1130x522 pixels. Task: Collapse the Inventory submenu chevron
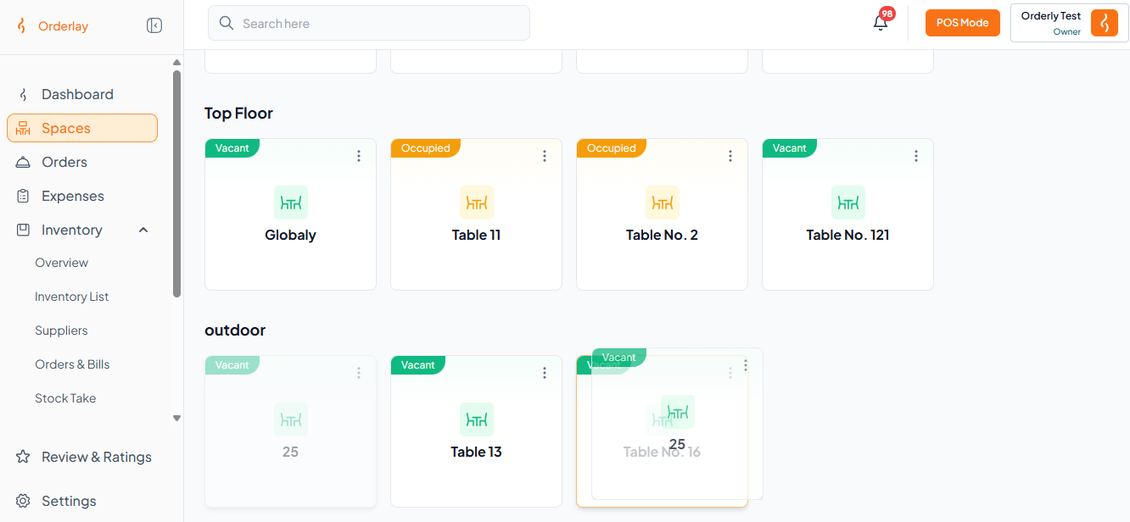click(143, 230)
